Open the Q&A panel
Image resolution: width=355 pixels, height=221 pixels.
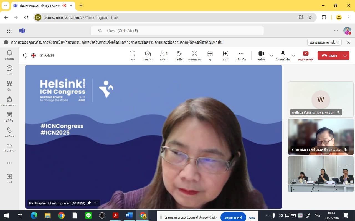[x=148, y=56]
